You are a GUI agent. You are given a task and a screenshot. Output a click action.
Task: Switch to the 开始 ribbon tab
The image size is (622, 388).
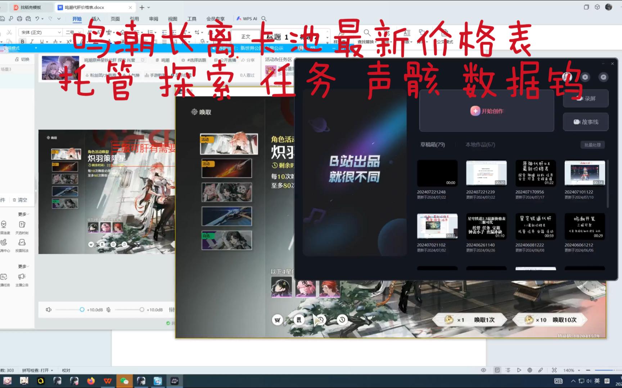(77, 19)
